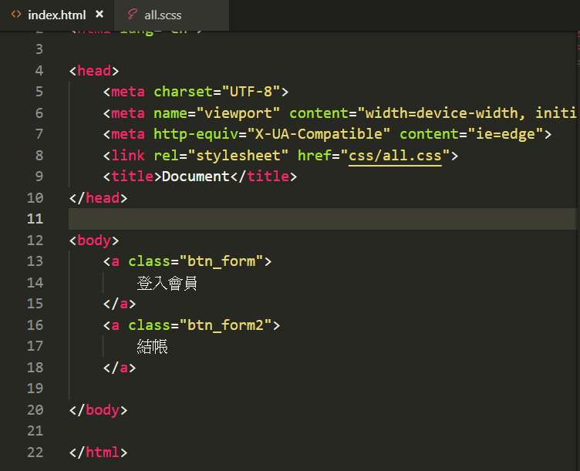Select line number 4 in gutter
580x471 pixels.
(39, 71)
